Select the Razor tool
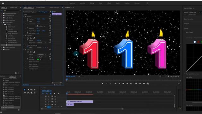The image size is (202, 114). 35,90
